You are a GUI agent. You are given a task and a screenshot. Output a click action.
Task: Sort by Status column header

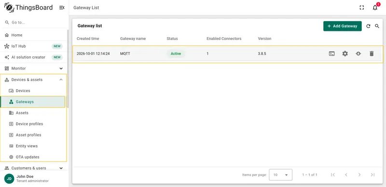pyautogui.click(x=172, y=39)
